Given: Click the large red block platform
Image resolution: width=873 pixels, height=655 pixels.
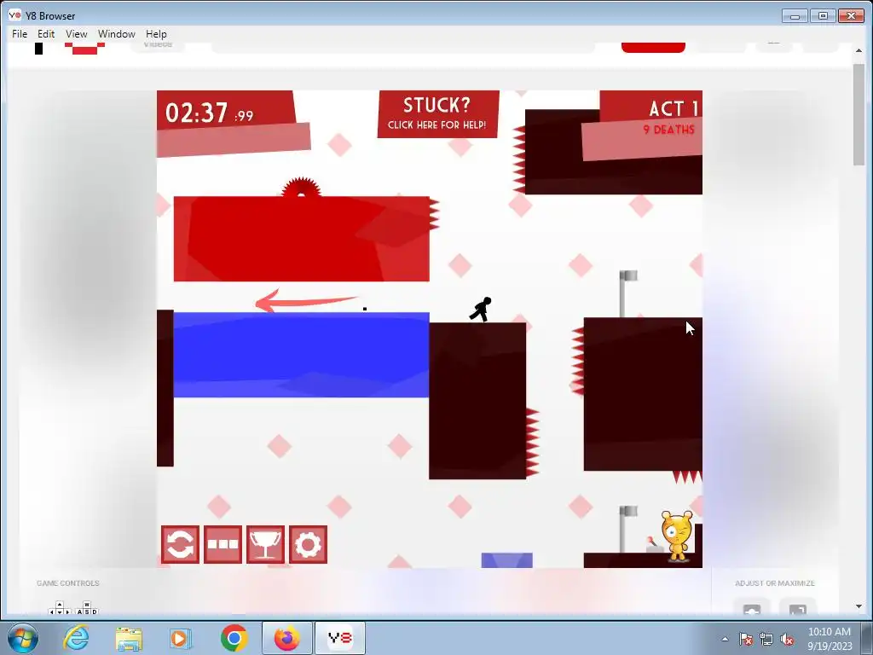Looking at the screenshot, I should click(x=301, y=239).
